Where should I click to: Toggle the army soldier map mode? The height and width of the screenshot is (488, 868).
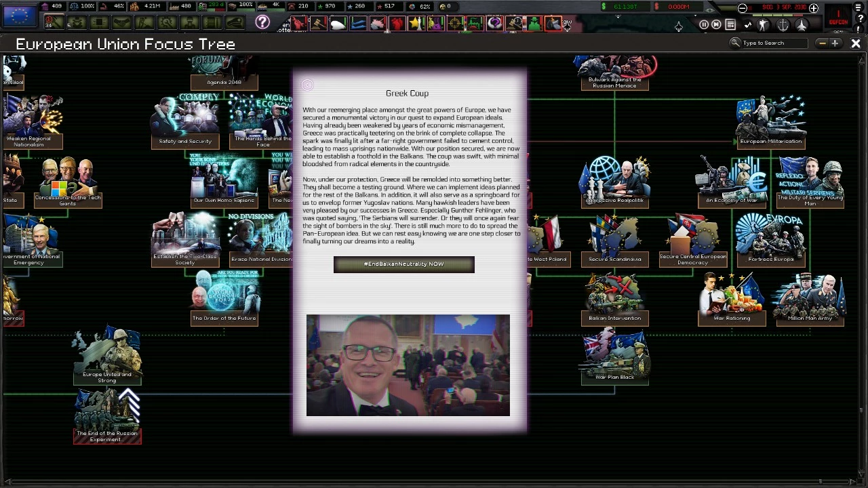coord(764,25)
